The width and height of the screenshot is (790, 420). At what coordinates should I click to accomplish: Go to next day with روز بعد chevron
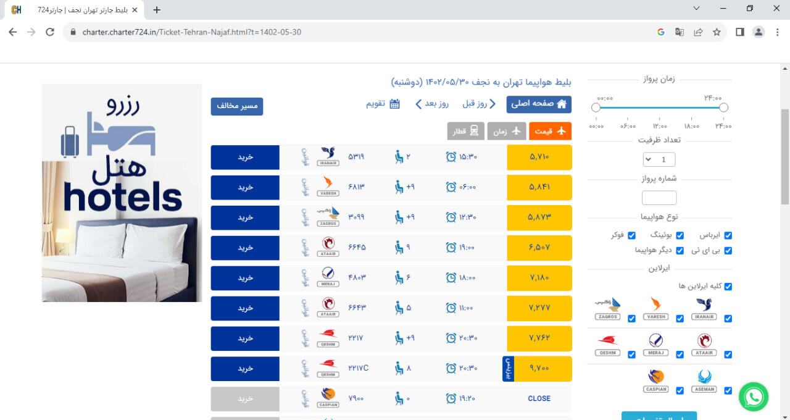click(x=418, y=104)
